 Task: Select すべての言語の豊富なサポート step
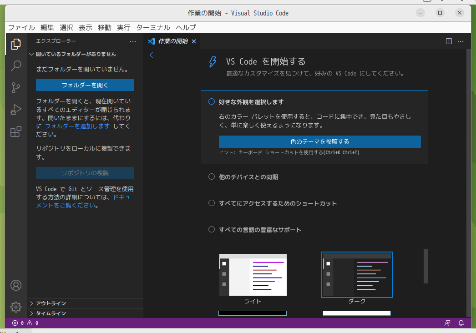tap(212, 229)
